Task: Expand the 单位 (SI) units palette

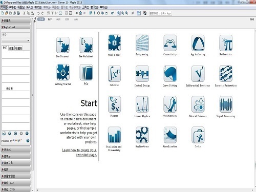Action: pyautogui.click(x=16, y=183)
